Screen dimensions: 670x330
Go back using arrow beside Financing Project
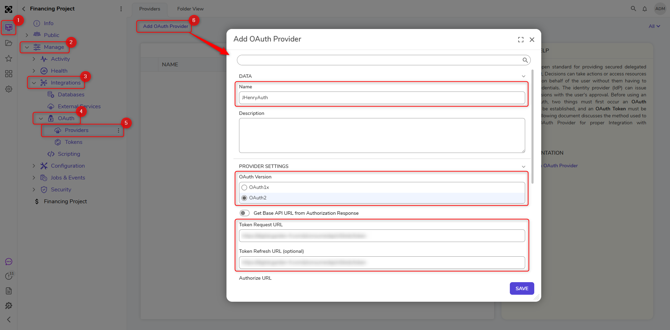(24, 9)
